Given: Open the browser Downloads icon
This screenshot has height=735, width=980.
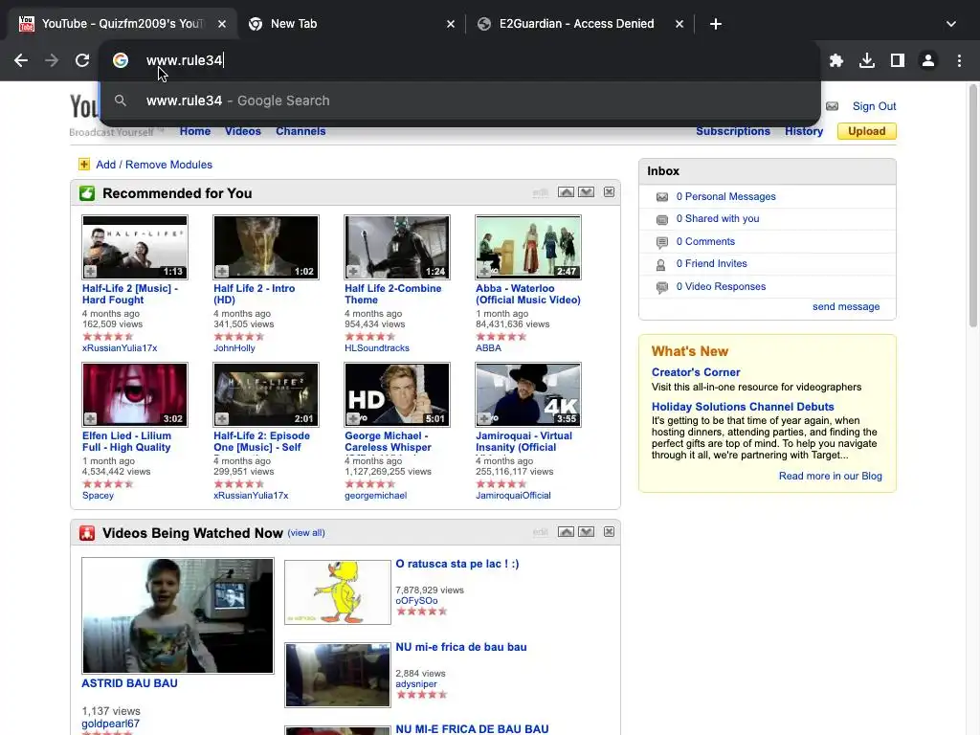Looking at the screenshot, I should (867, 60).
